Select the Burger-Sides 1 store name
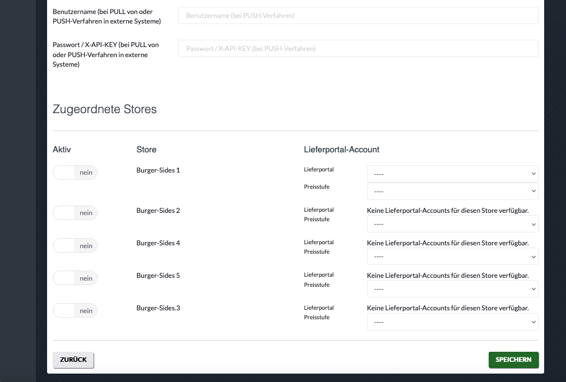This screenshot has height=382, width=566. click(x=158, y=170)
